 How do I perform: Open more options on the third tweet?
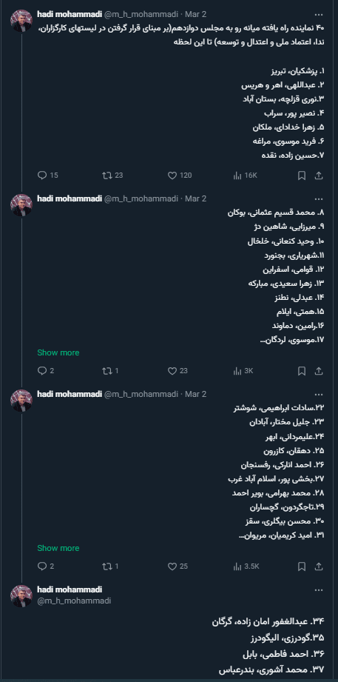(319, 394)
